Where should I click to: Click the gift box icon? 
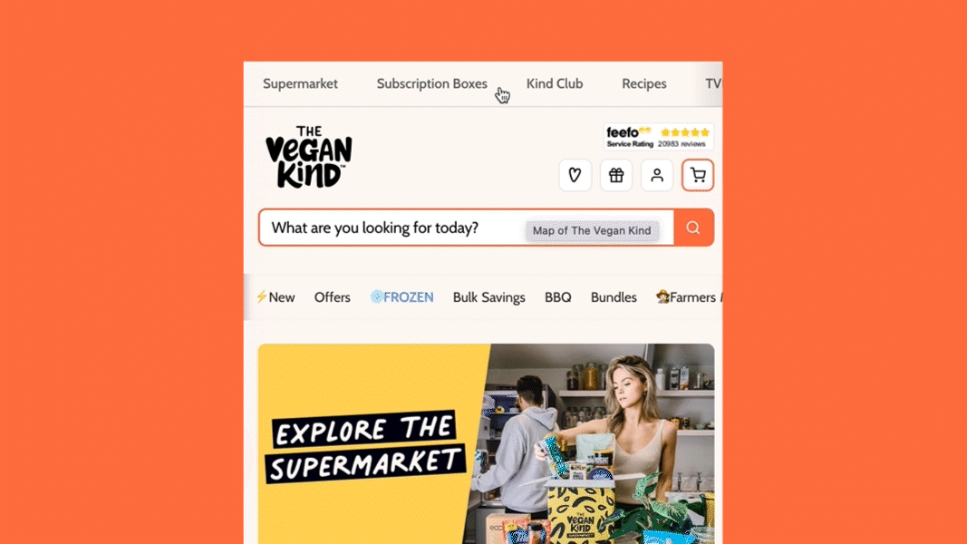tap(615, 175)
